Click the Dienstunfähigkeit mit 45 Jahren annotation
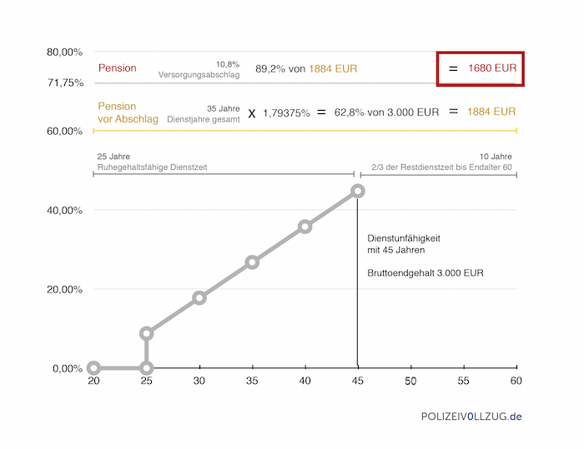 click(x=404, y=244)
